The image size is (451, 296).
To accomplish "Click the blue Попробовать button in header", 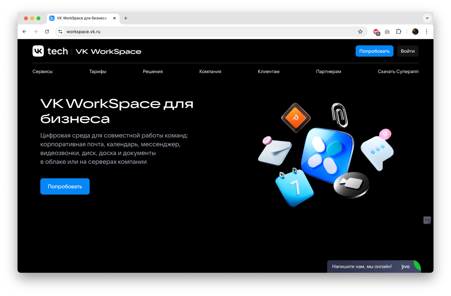I will [x=374, y=51].
